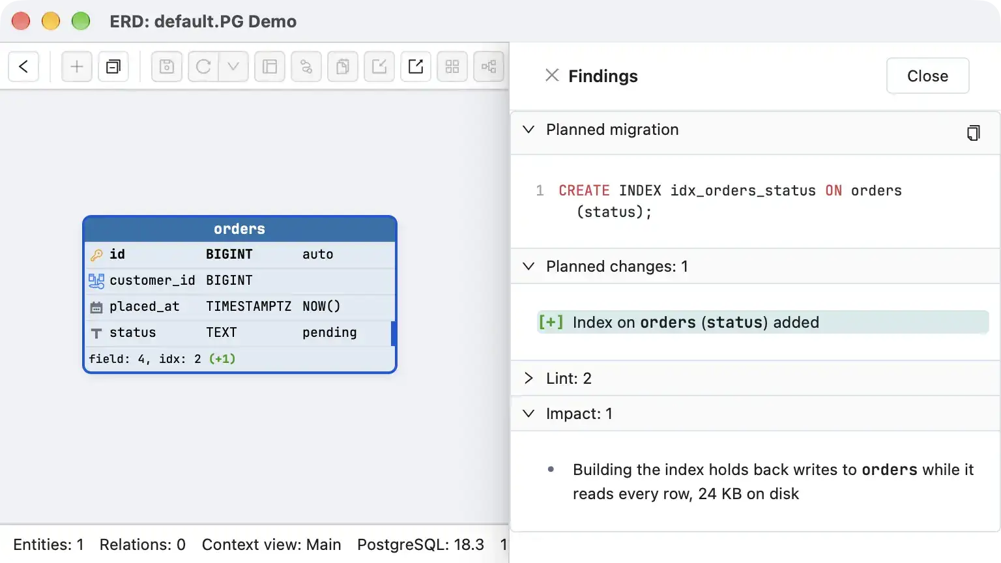Click the collapse all entities icon
Screen dimensions: 1001x563
(x=113, y=66)
